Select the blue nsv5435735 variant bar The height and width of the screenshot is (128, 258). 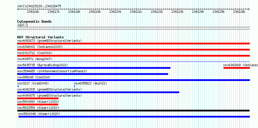coord(94,68)
